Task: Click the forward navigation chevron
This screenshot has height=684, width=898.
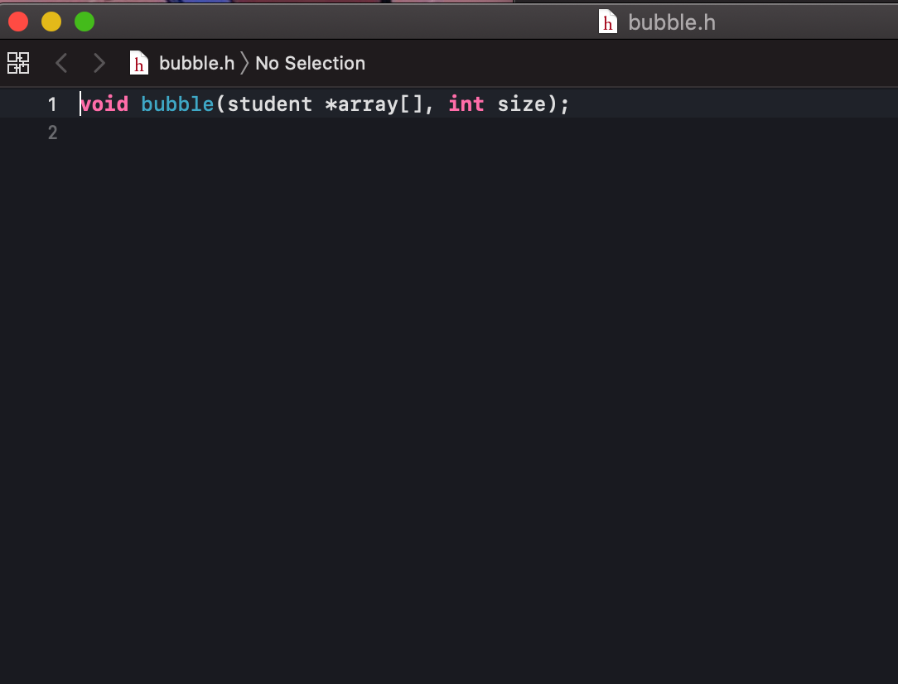Action: coord(99,63)
